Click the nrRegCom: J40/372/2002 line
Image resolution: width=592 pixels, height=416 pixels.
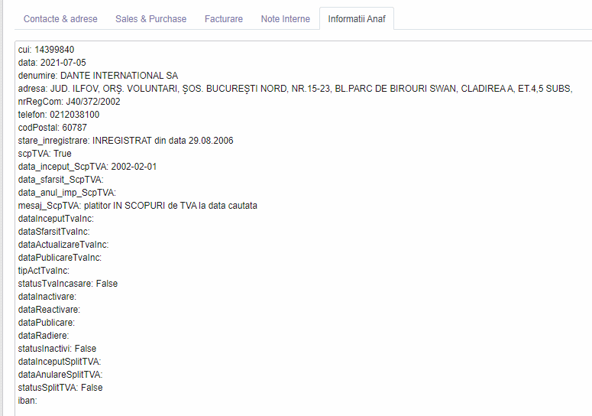click(69, 102)
